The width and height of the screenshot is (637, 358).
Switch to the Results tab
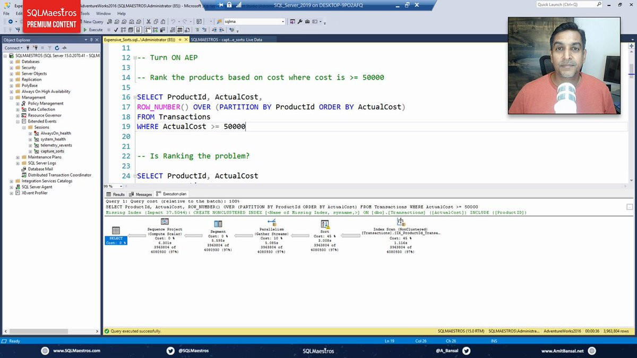pyautogui.click(x=116, y=194)
